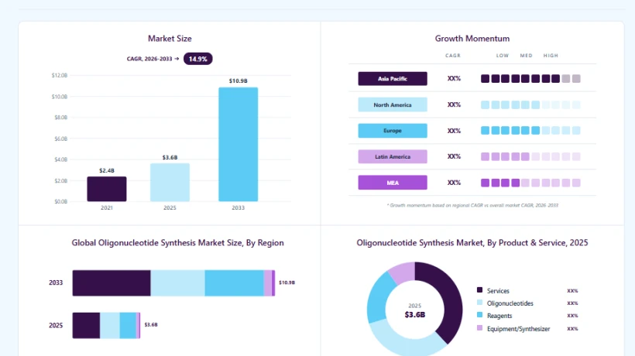This screenshot has height=356, width=635.
Task: Click the Market Size heading
Action: click(170, 39)
